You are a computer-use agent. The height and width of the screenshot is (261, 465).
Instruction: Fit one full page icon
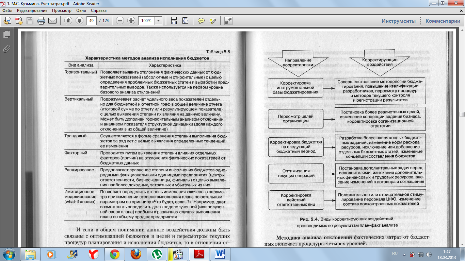coord(185,21)
